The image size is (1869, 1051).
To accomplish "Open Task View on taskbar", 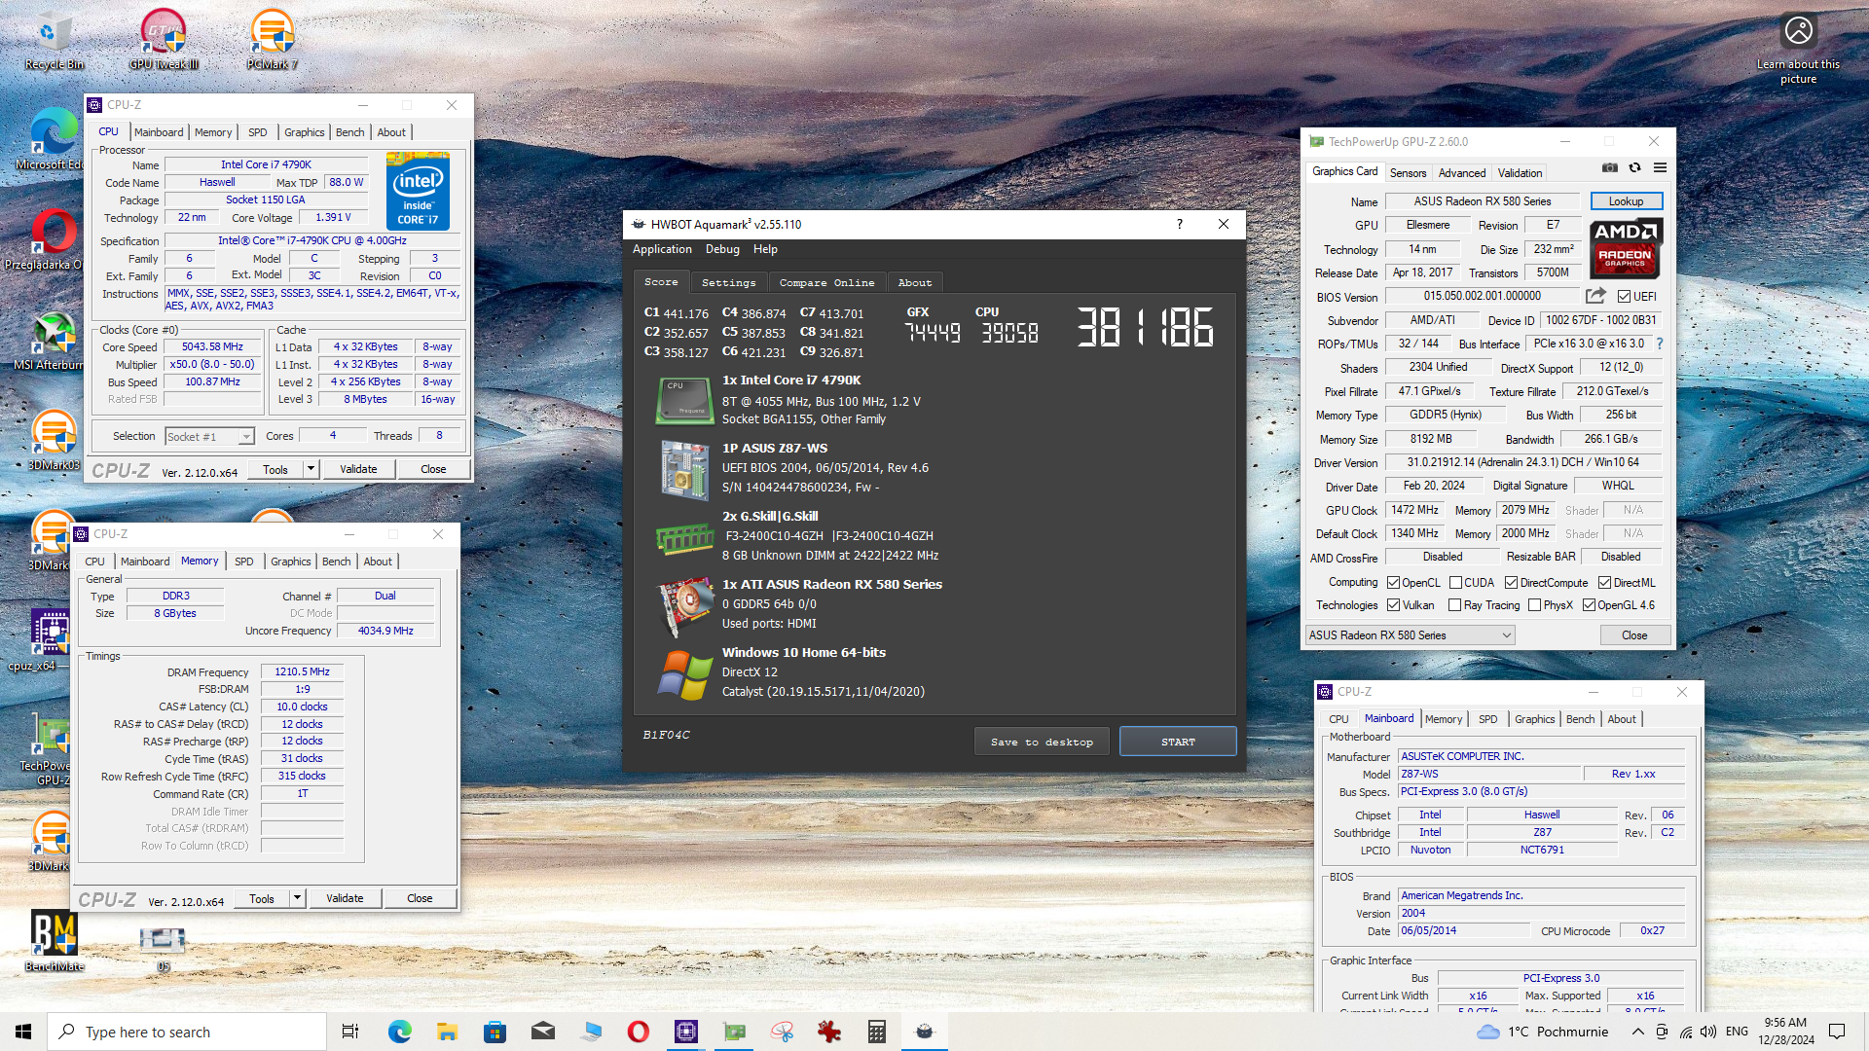I will click(x=350, y=1032).
